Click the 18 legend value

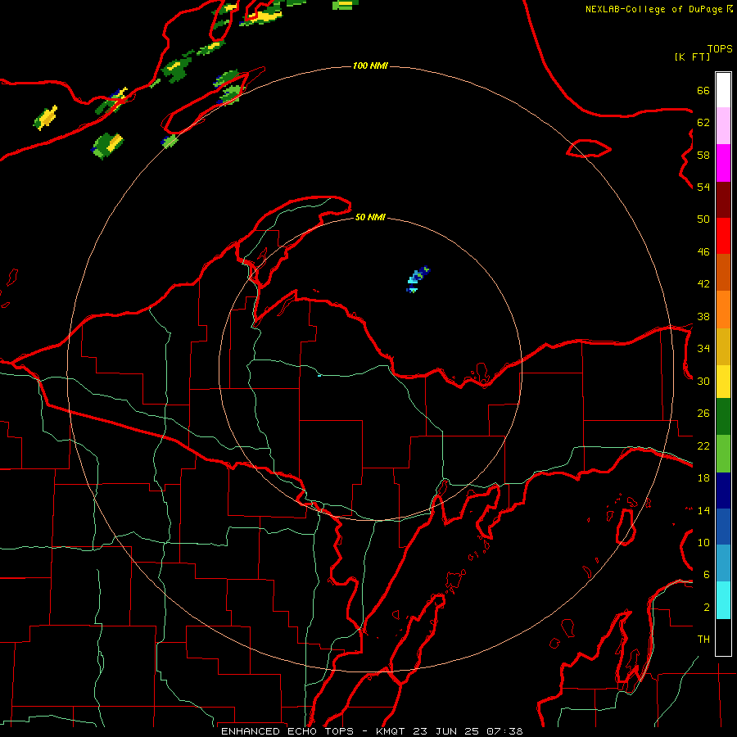coord(703,478)
